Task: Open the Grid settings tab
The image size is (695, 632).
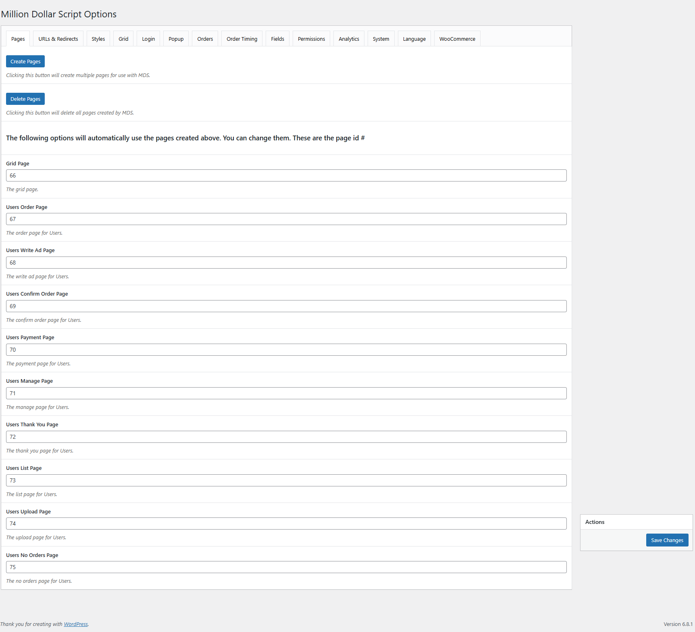Action: (x=123, y=39)
